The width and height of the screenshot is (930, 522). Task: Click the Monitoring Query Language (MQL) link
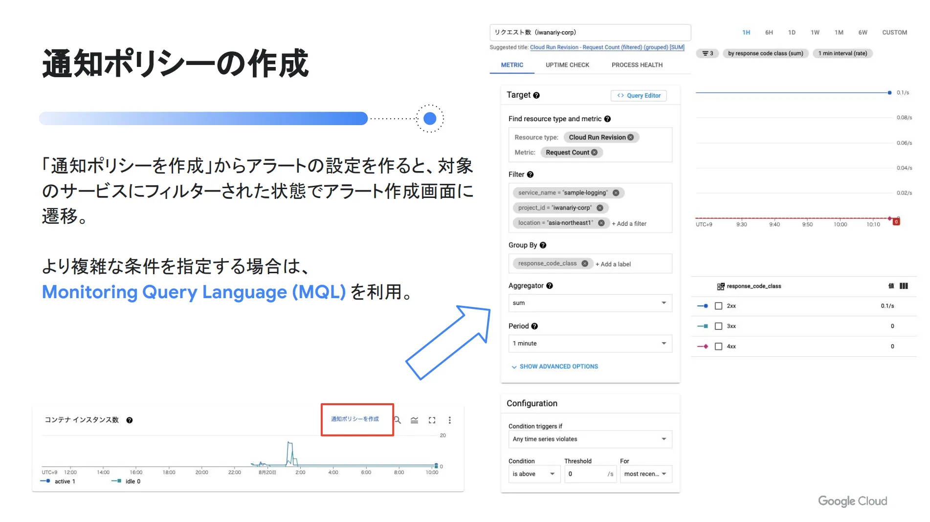[194, 292]
